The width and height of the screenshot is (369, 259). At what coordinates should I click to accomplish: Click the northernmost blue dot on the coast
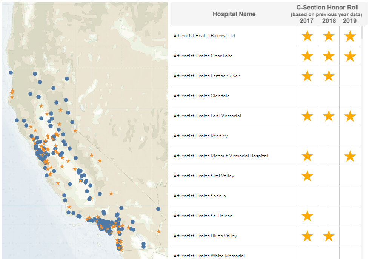11,73
